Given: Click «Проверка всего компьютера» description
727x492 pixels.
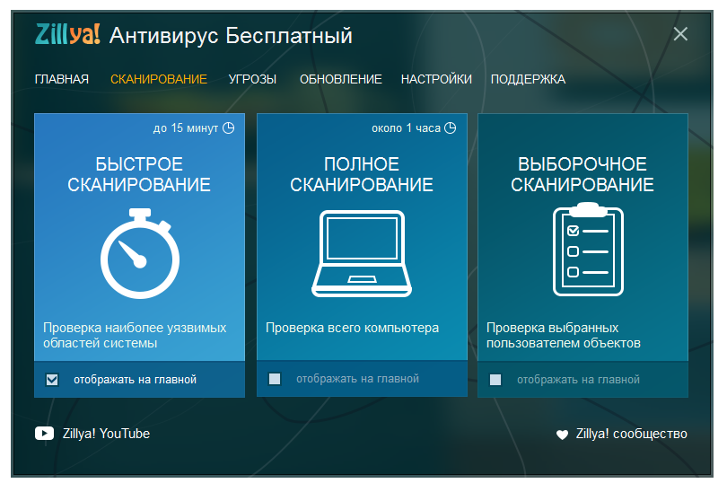Looking at the screenshot, I should [353, 328].
